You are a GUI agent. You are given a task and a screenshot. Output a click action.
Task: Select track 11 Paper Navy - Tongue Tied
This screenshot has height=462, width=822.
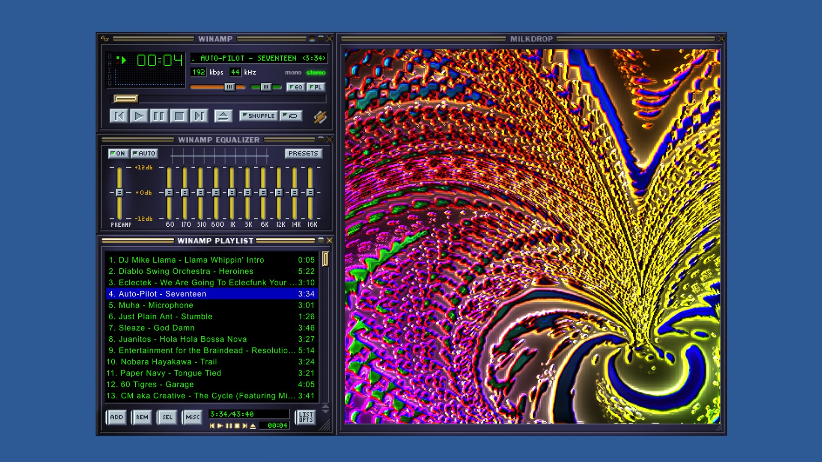coord(170,373)
